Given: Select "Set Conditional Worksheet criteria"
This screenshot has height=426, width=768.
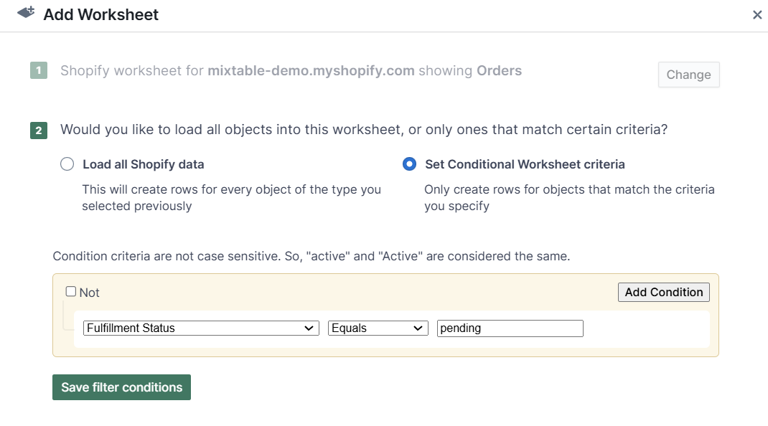Looking at the screenshot, I should 409,164.
